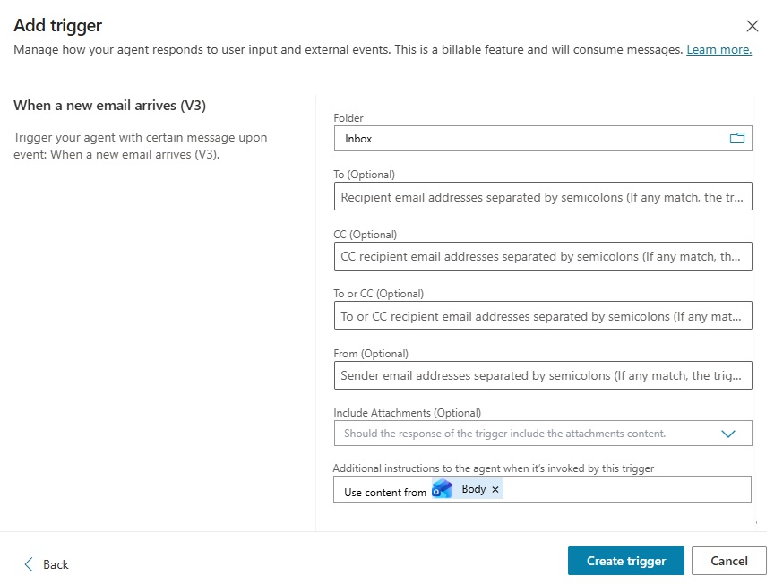783x584 pixels.
Task: Click empty area of Additional instructions field
Action: (627, 490)
